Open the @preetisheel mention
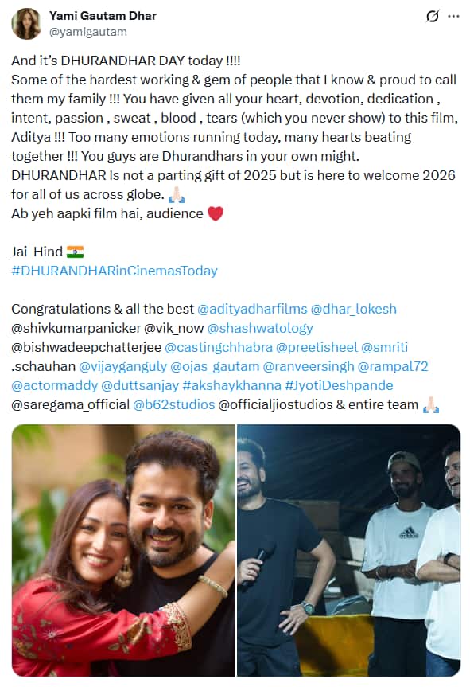This screenshot has height=687, width=470. click(317, 347)
